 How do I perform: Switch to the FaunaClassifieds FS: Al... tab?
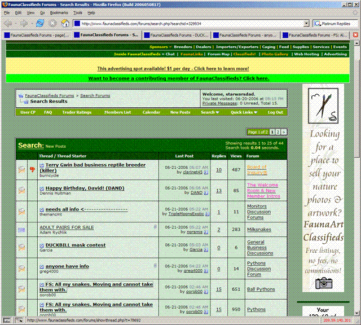[x=315, y=35]
